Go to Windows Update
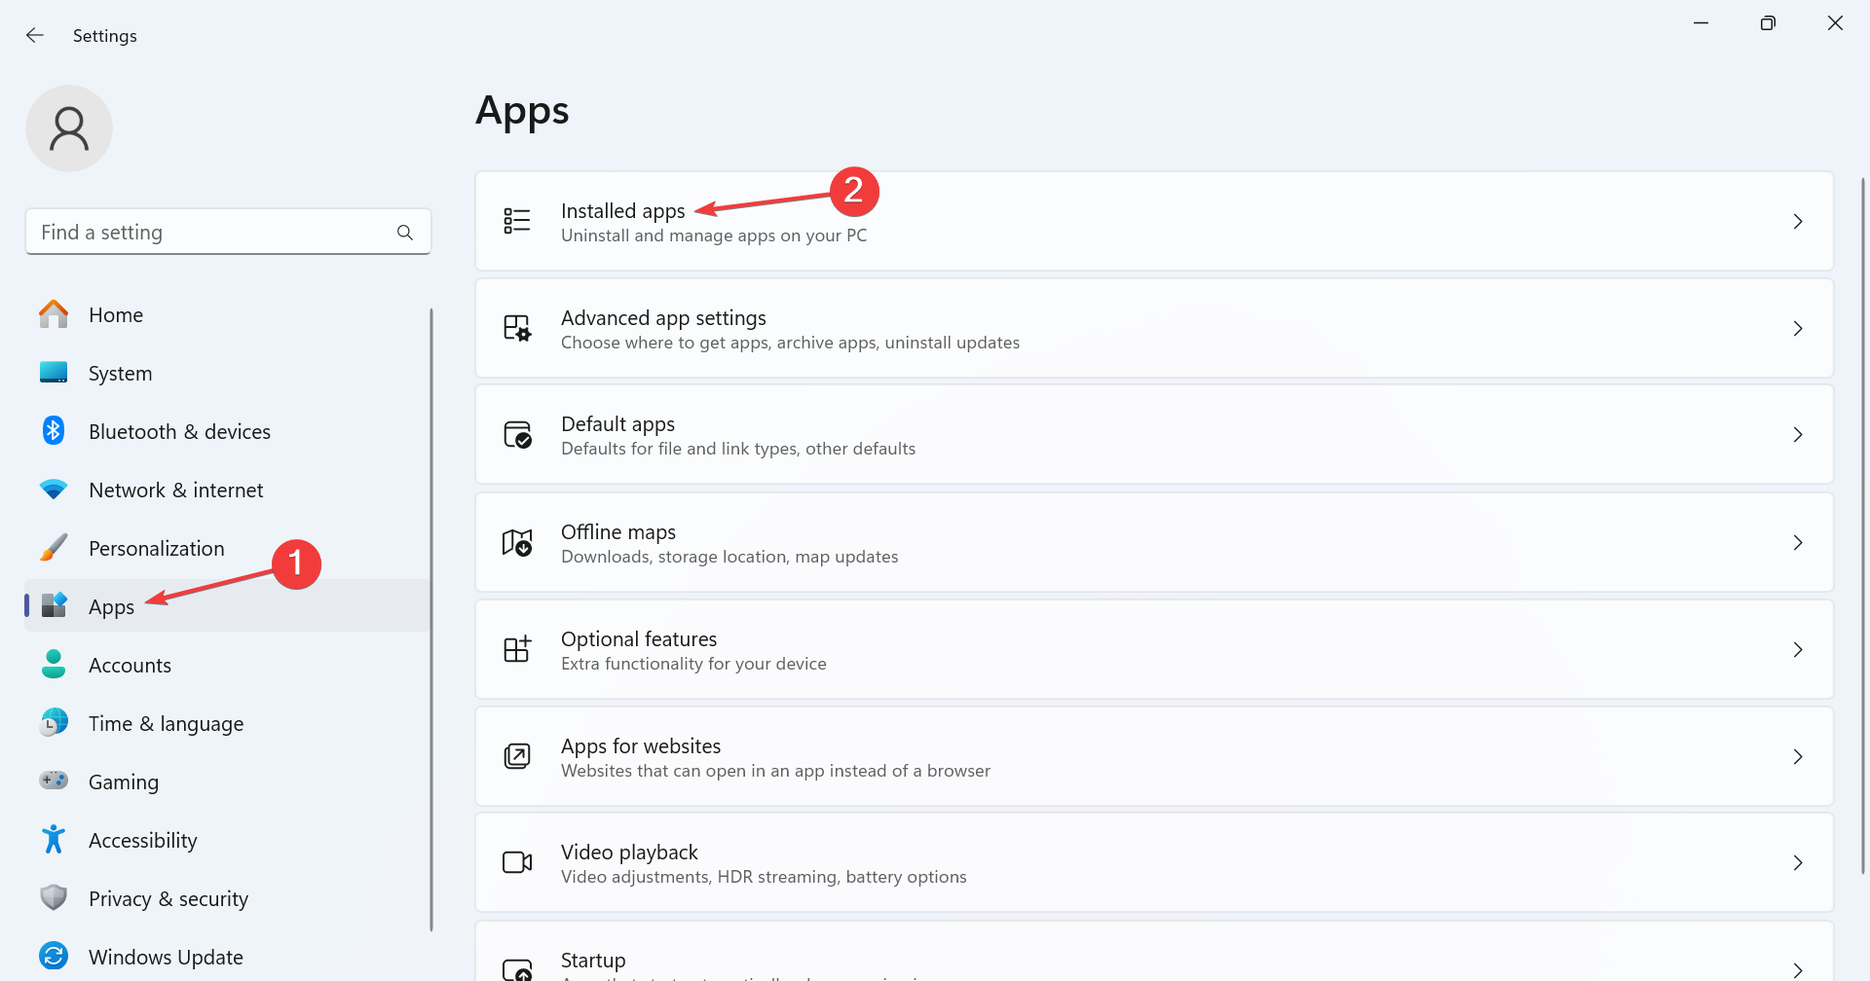Screen dimensions: 1870x981 pos(227,957)
